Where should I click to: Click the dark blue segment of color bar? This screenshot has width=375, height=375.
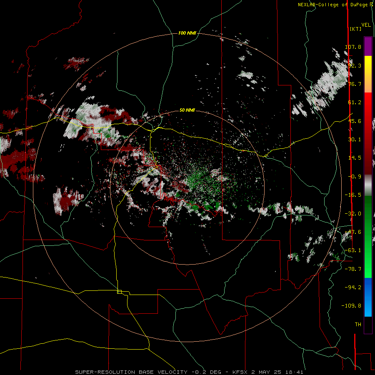(x=368, y=287)
